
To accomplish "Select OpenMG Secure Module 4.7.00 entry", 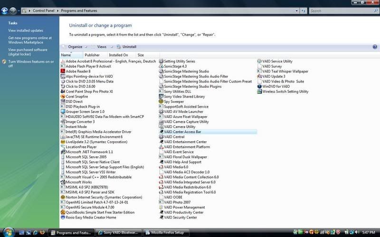I will [x=87, y=207].
